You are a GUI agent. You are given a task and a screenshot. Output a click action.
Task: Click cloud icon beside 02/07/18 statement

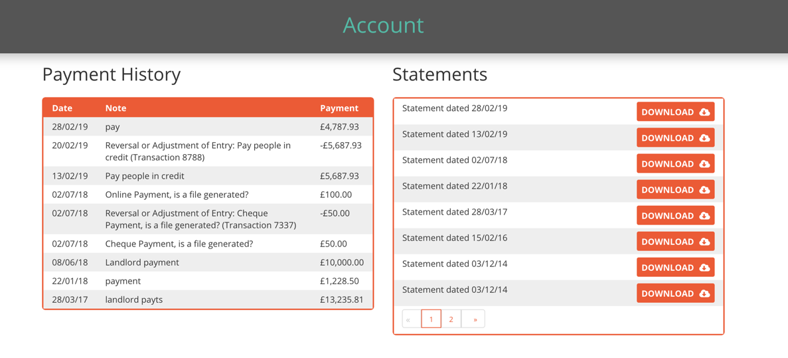click(x=704, y=164)
